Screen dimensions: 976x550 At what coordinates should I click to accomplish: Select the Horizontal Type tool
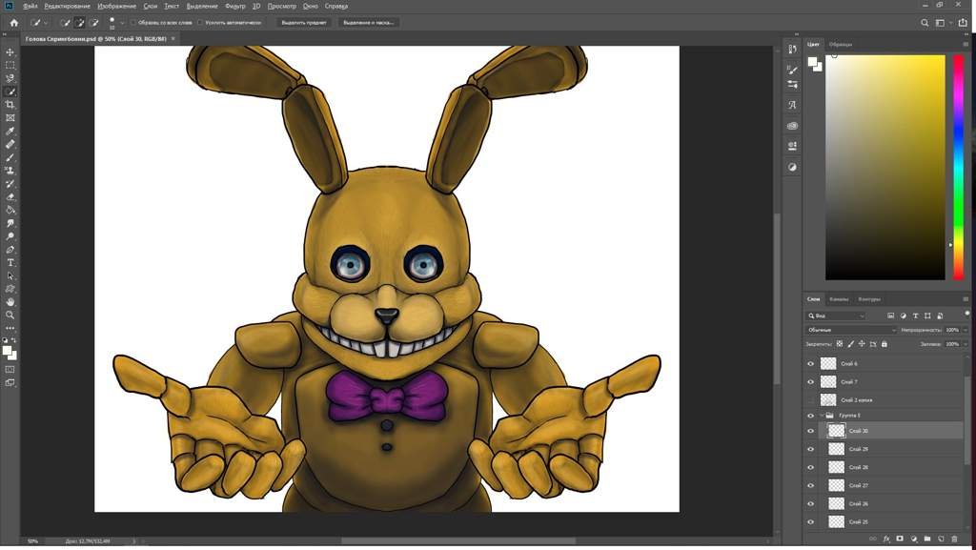point(10,262)
